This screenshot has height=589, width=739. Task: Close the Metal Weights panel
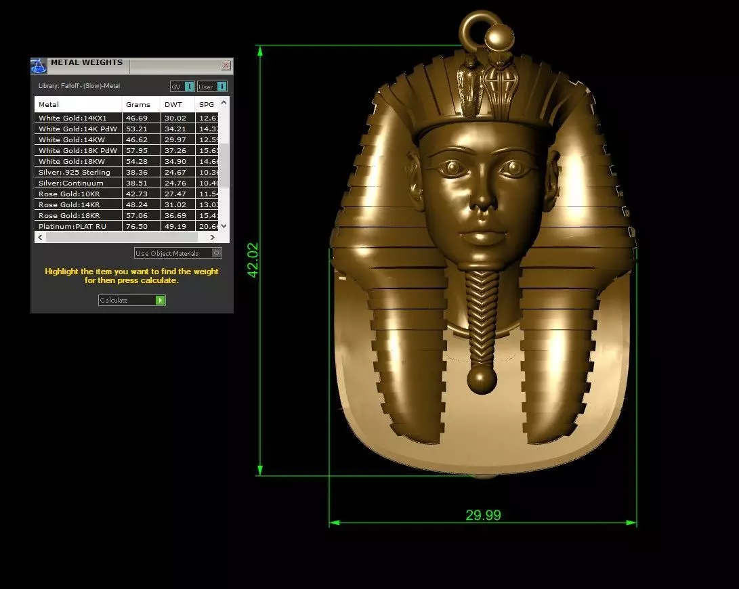point(226,65)
